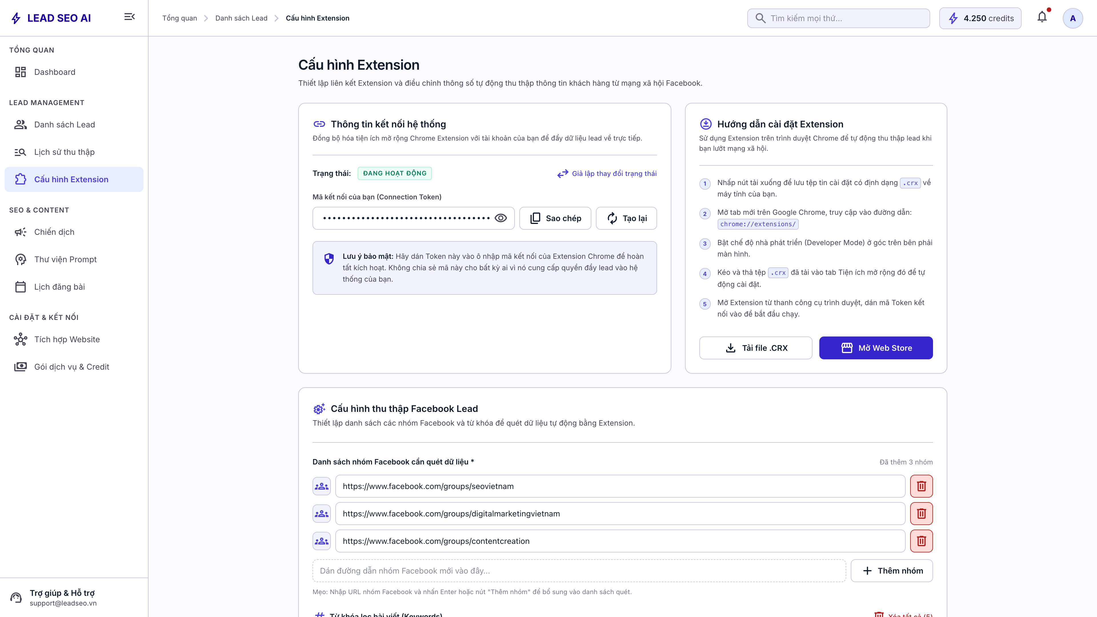Click the group icon next to contentcreation
1097x617 pixels.
pyautogui.click(x=321, y=541)
